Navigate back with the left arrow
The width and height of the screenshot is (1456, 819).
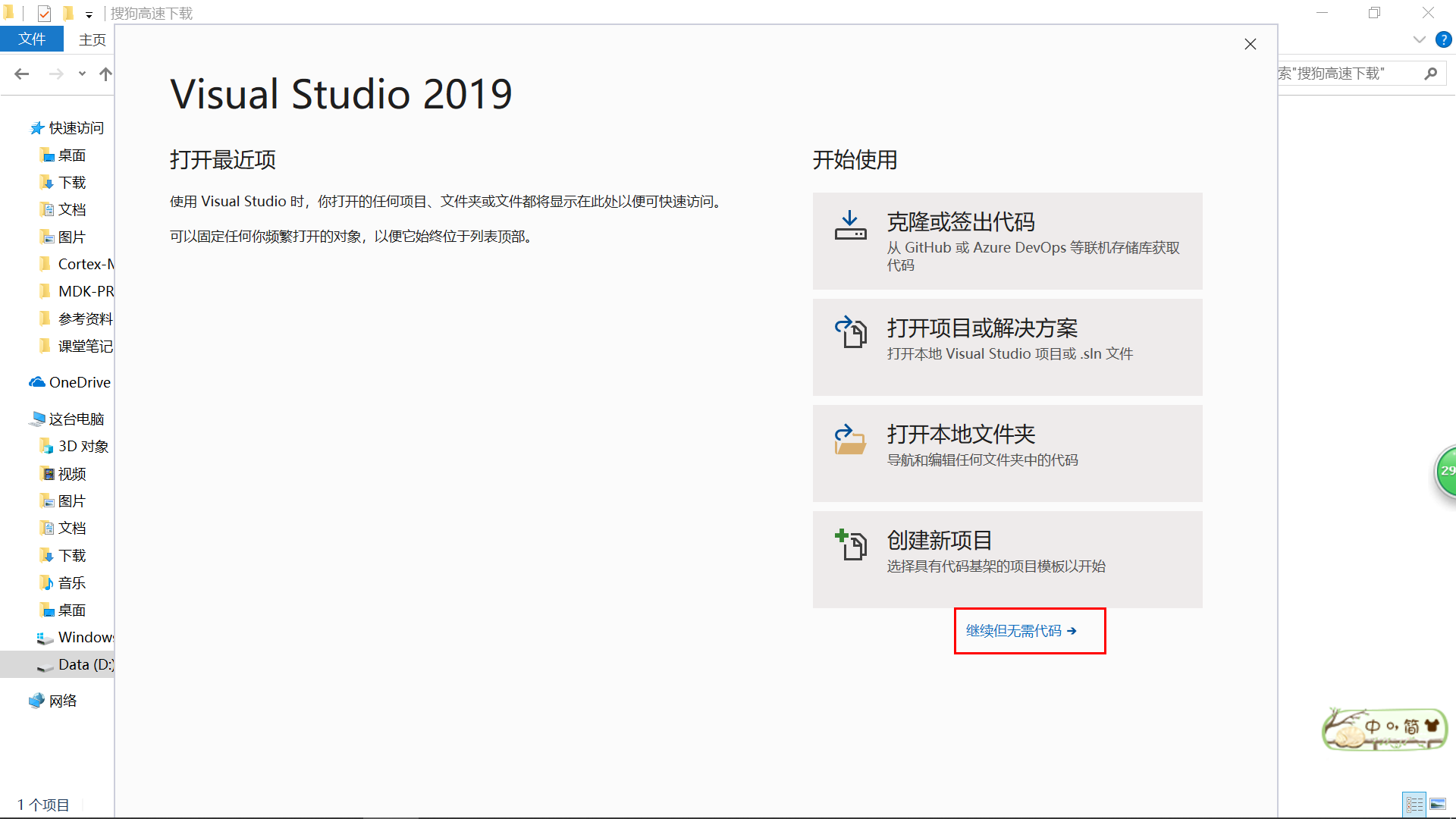click(x=22, y=74)
